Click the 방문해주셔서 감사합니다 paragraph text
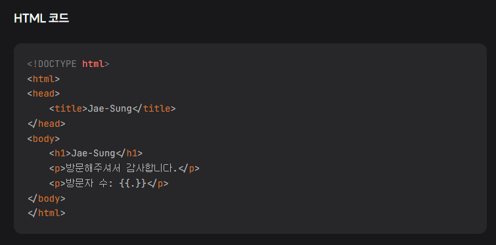Viewport: 496px width, 245px height. tap(121, 169)
